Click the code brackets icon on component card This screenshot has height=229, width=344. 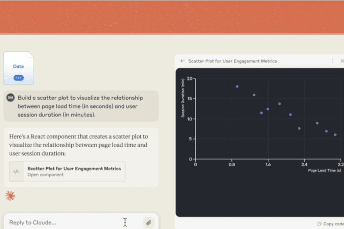(16, 172)
